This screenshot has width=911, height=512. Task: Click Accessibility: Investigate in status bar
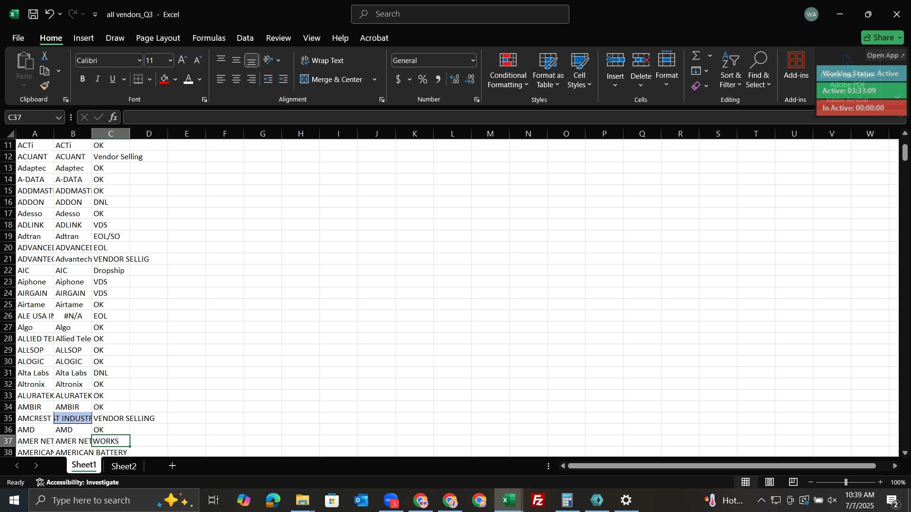pyautogui.click(x=78, y=482)
